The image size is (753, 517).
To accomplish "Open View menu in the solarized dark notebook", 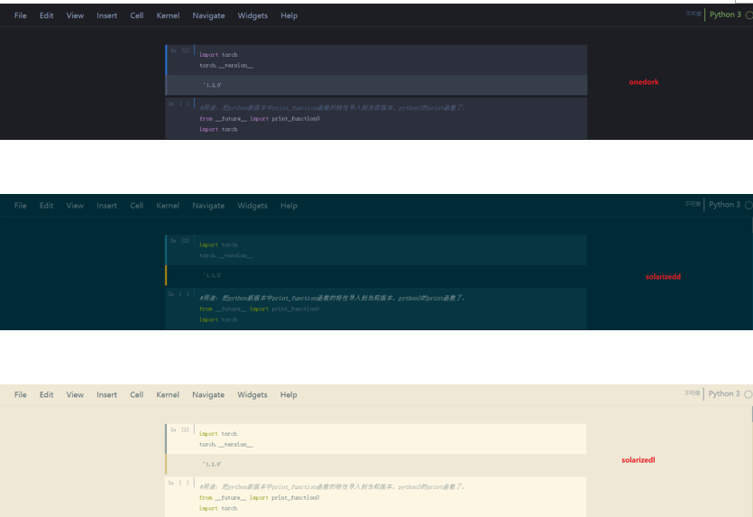I will tap(75, 205).
